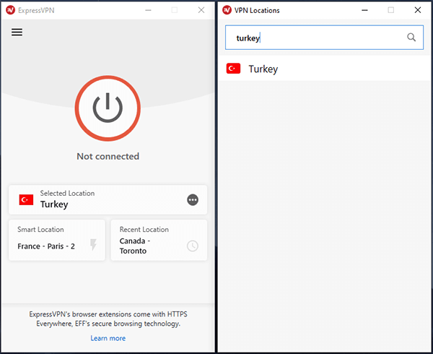Click the ExpressVPN logo in main window title bar
Viewport: 433px width, 354px height.
[x=11, y=10]
